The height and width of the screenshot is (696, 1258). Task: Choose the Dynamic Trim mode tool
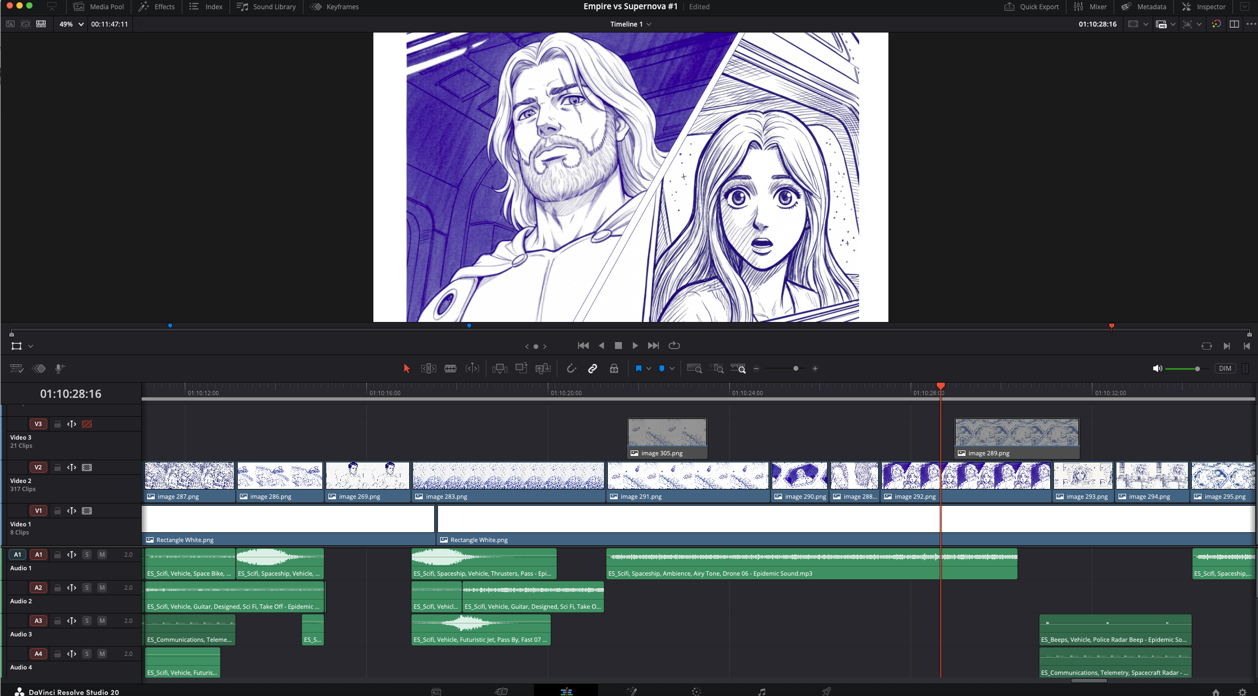pos(472,369)
